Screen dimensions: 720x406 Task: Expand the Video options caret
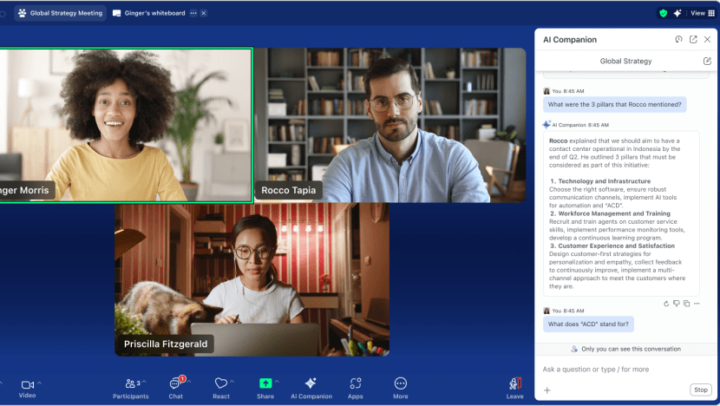(39, 382)
